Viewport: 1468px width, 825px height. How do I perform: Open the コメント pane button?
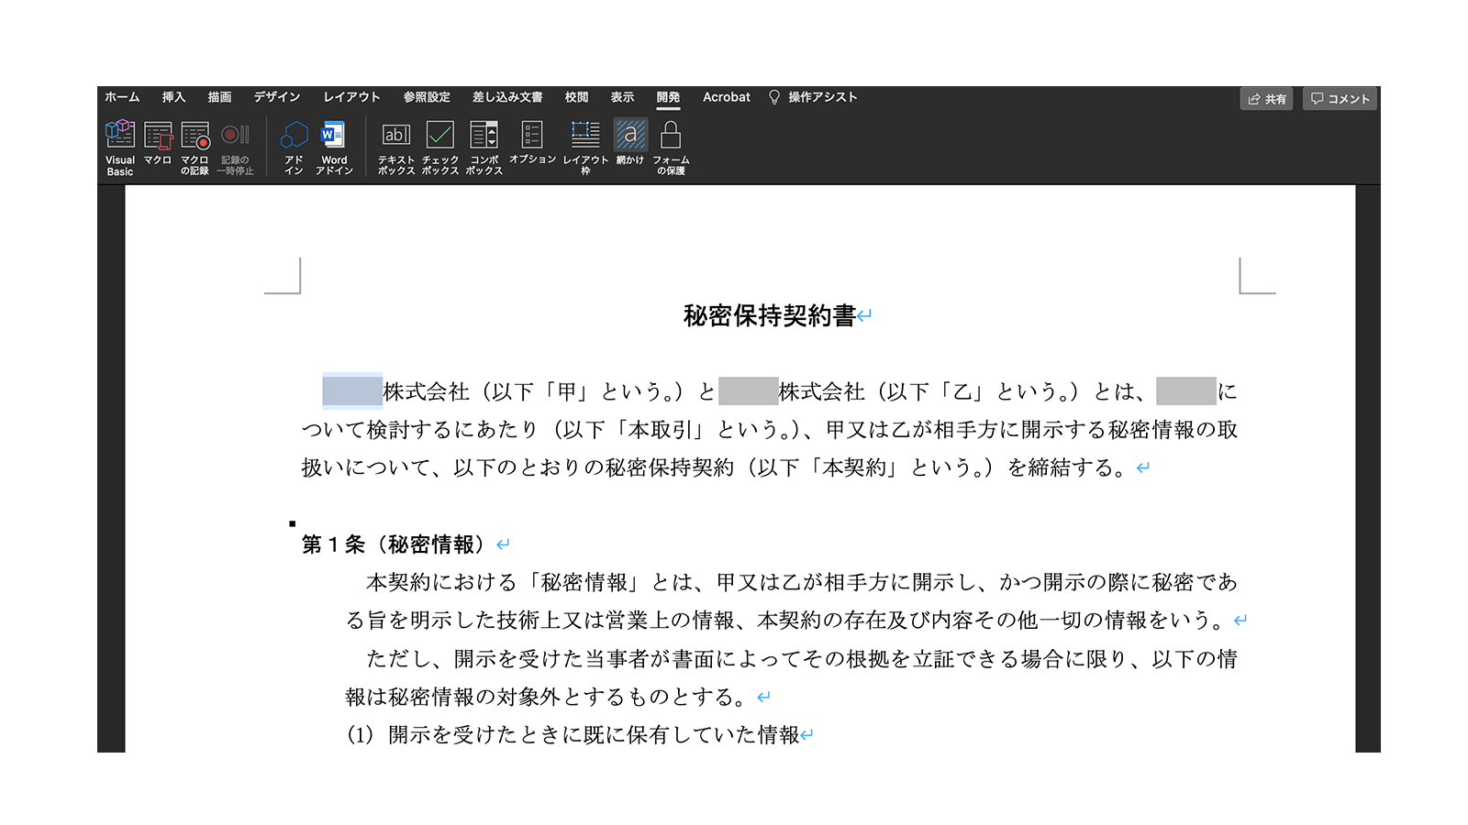pos(1340,99)
